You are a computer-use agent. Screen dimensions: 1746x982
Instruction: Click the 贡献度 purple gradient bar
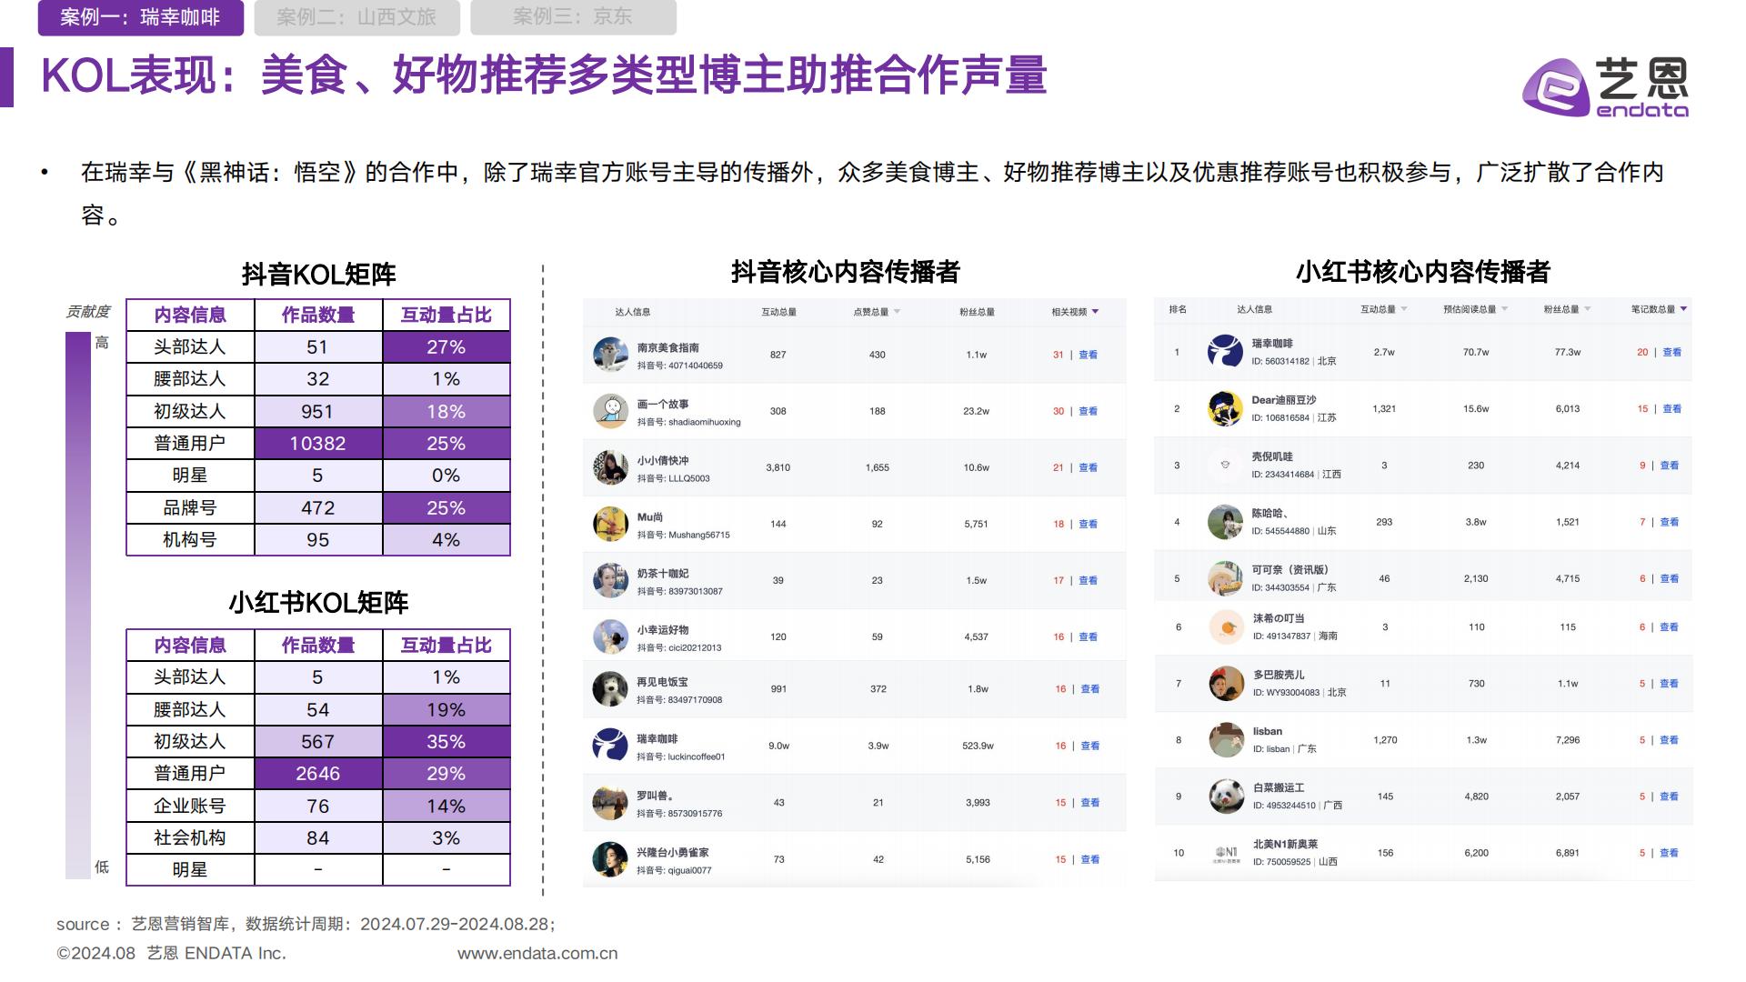pyautogui.click(x=77, y=606)
